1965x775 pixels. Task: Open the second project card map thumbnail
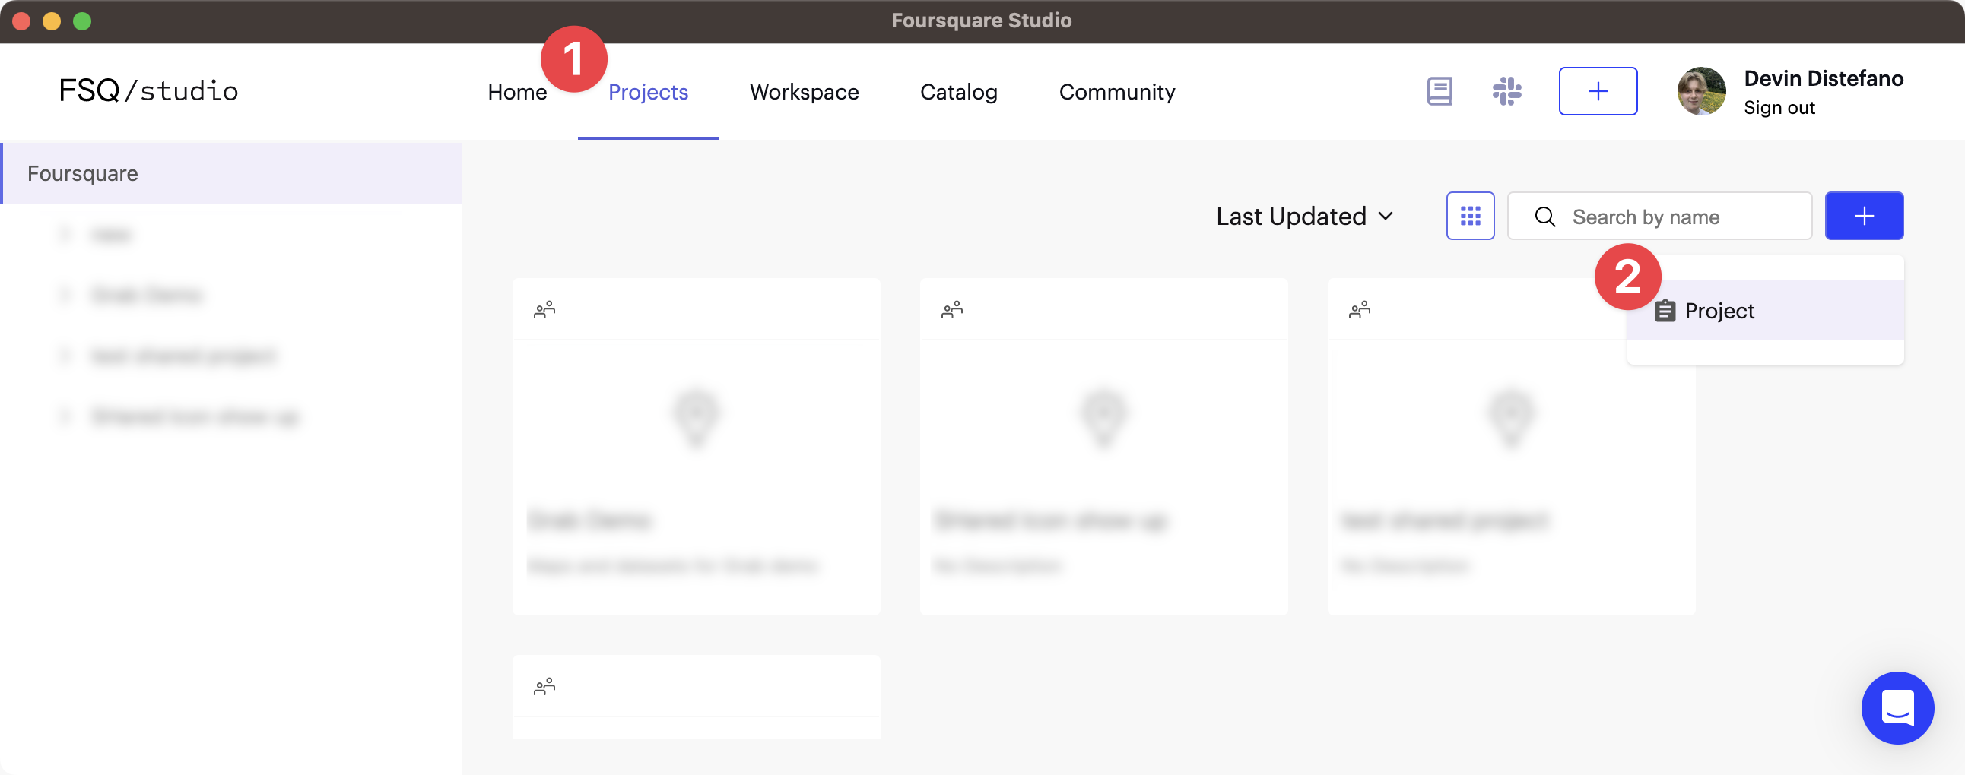point(1103,418)
